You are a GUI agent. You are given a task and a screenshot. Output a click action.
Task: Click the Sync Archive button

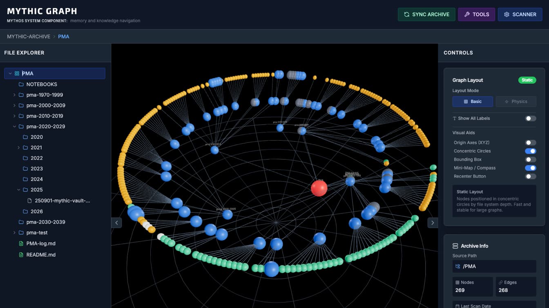426,14
